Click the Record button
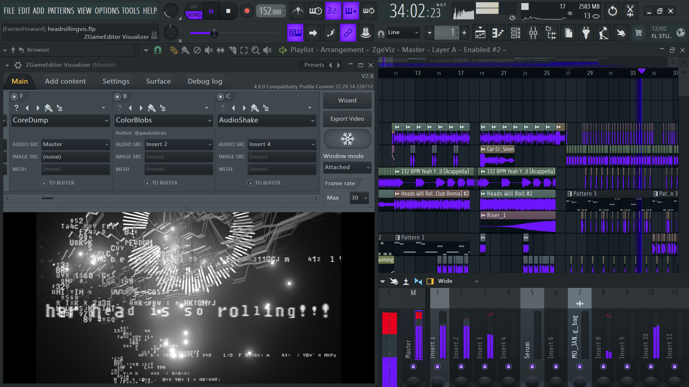This screenshot has width=689, height=387. (x=247, y=11)
